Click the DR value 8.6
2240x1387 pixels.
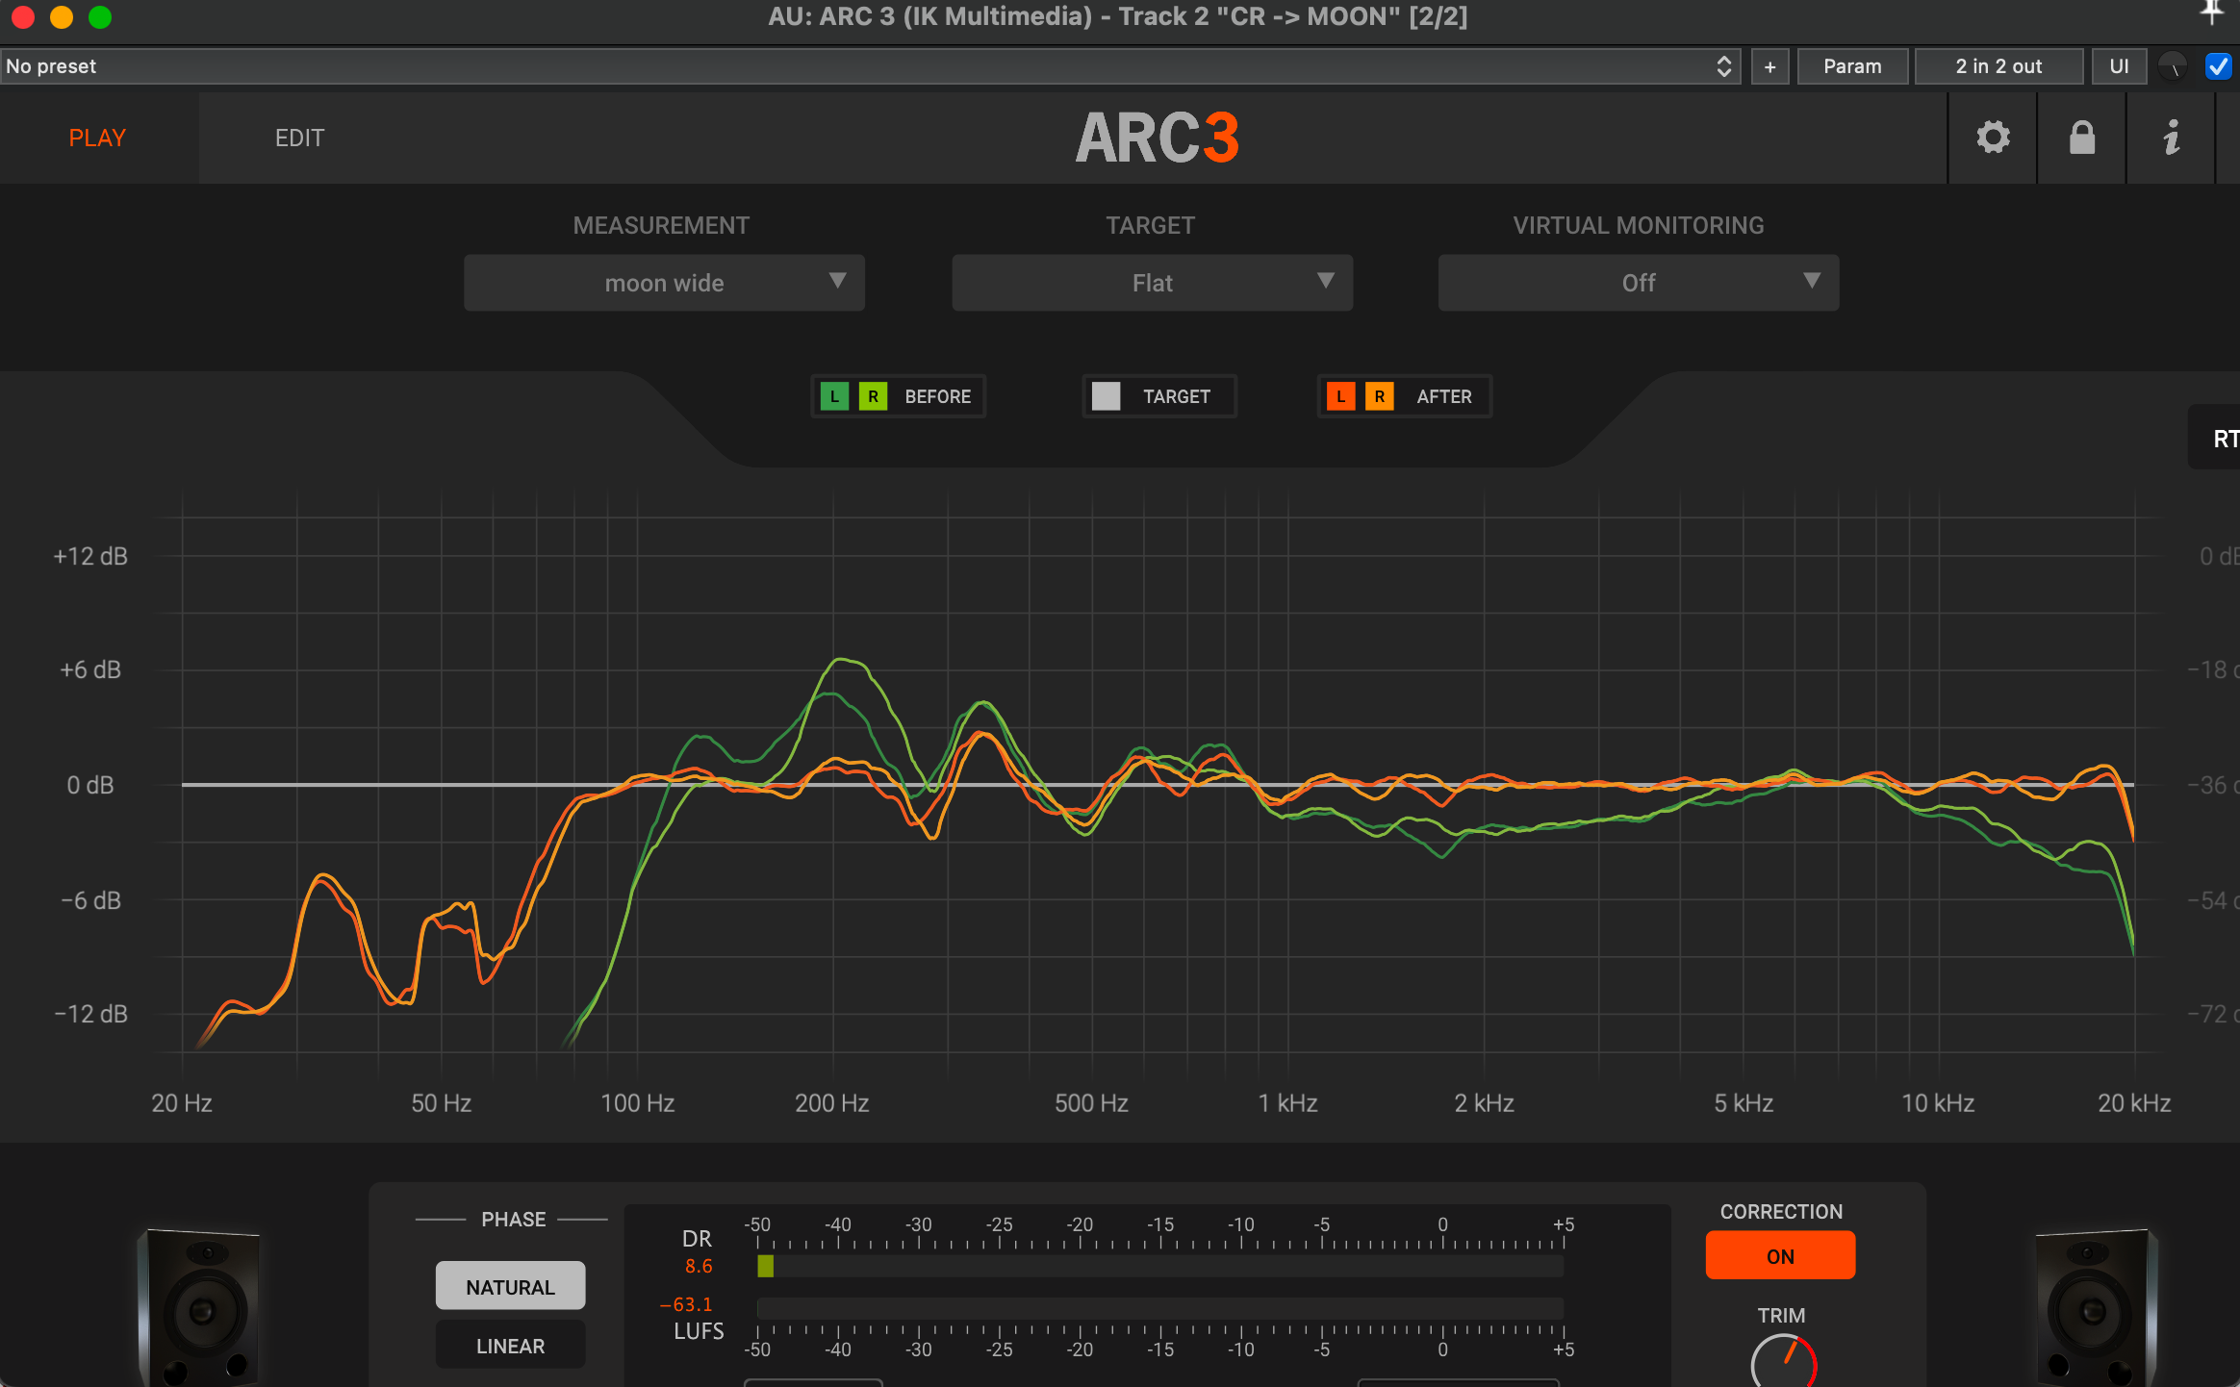pos(699,1266)
